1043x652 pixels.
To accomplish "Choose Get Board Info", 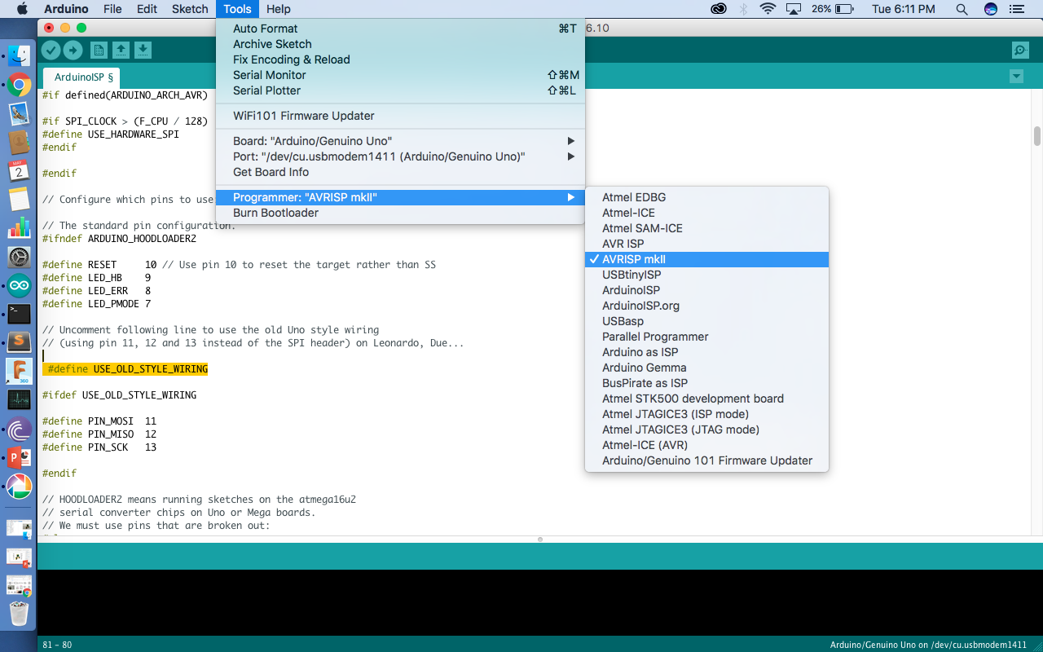I will click(400, 172).
